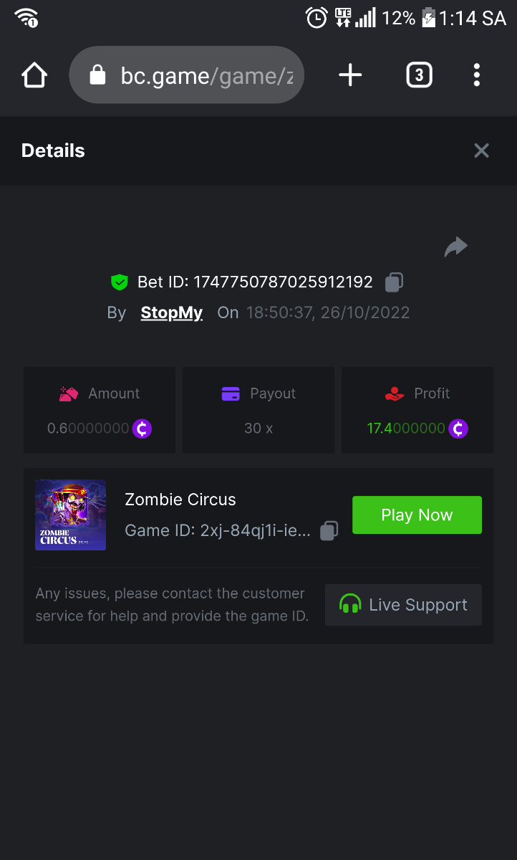Tap the alarm clock status icon
This screenshot has height=860, width=517.
click(x=317, y=18)
